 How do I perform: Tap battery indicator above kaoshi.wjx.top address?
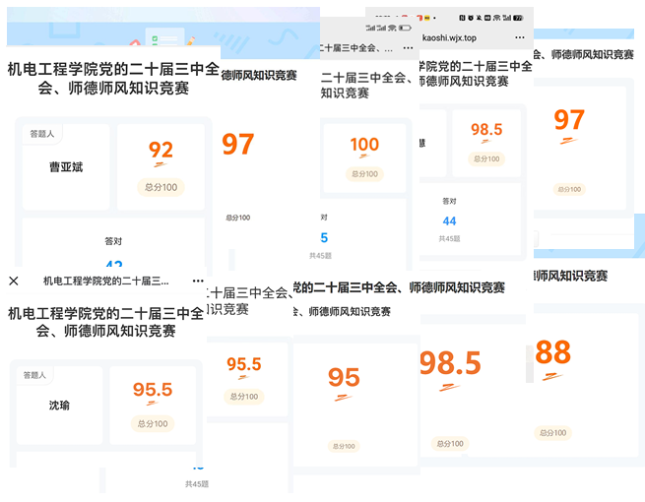pyautogui.click(x=518, y=18)
